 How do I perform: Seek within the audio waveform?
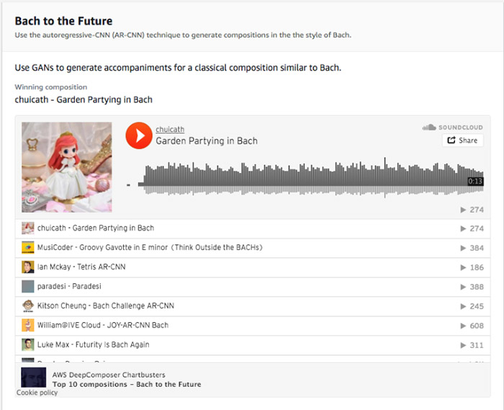[311, 177]
